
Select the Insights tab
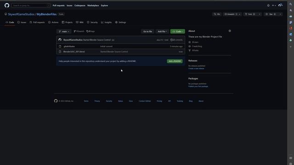click(106, 22)
